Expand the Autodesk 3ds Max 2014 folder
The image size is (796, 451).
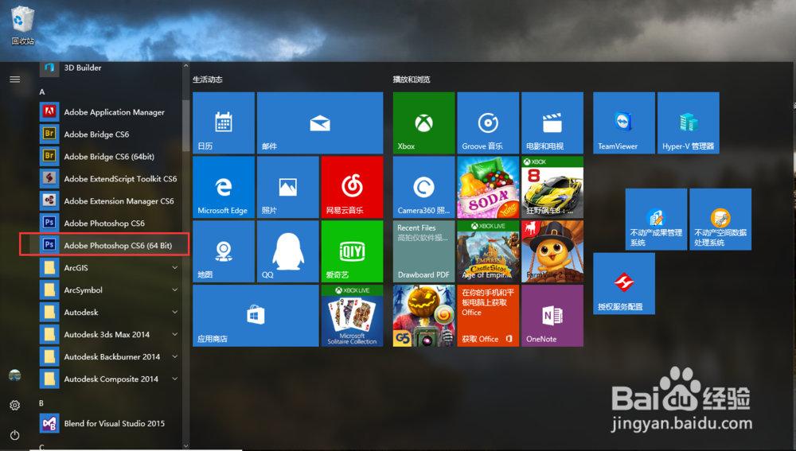pos(174,334)
